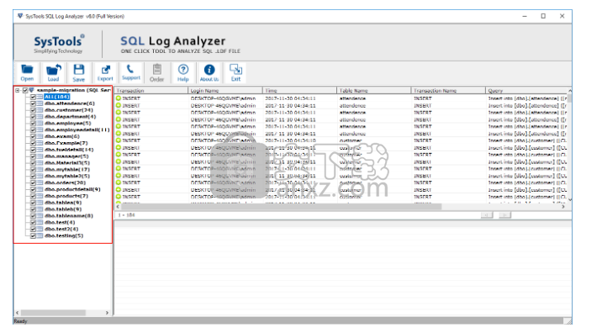The width and height of the screenshot is (602, 333).
Task: Select the dbo.customer(24) tree label
Action: pyautogui.click(x=69, y=110)
